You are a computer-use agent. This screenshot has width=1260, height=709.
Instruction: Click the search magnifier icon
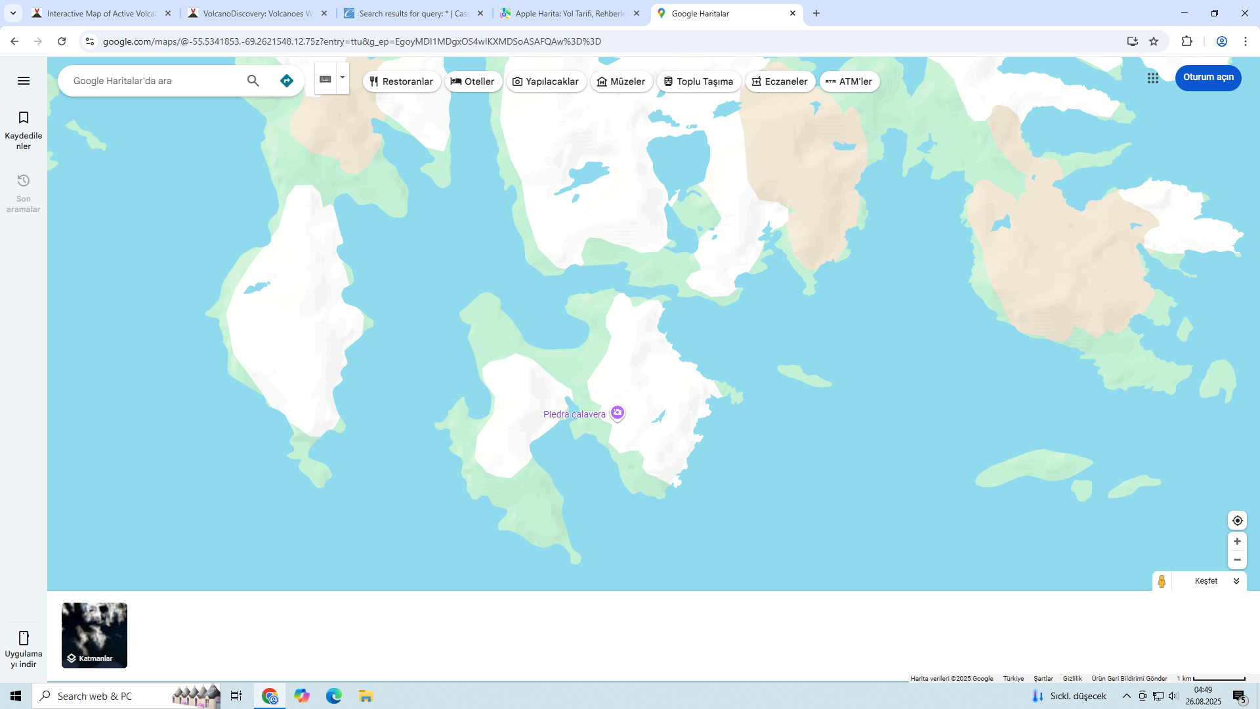tap(253, 81)
